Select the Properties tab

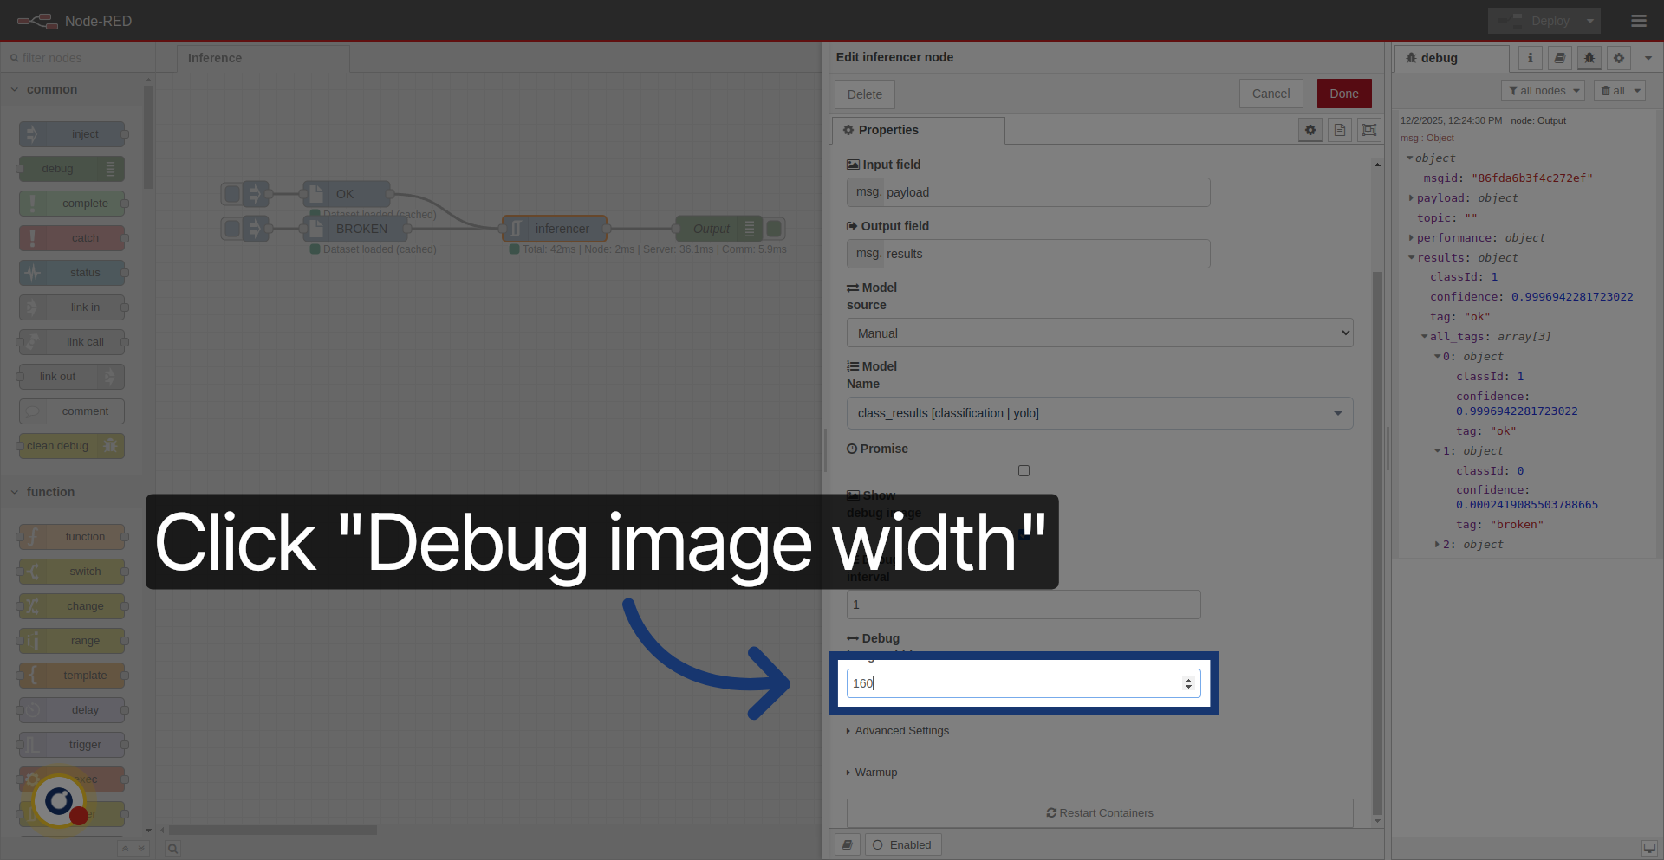[x=888, y=130]
